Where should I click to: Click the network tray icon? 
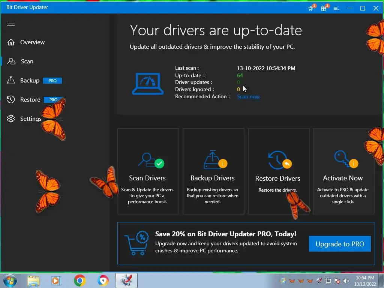[328, 281]
